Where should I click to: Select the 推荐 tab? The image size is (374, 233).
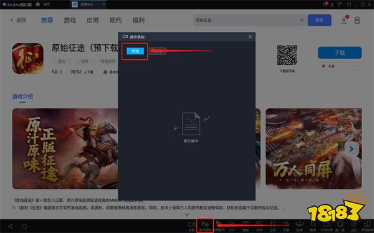pos(47,21)
